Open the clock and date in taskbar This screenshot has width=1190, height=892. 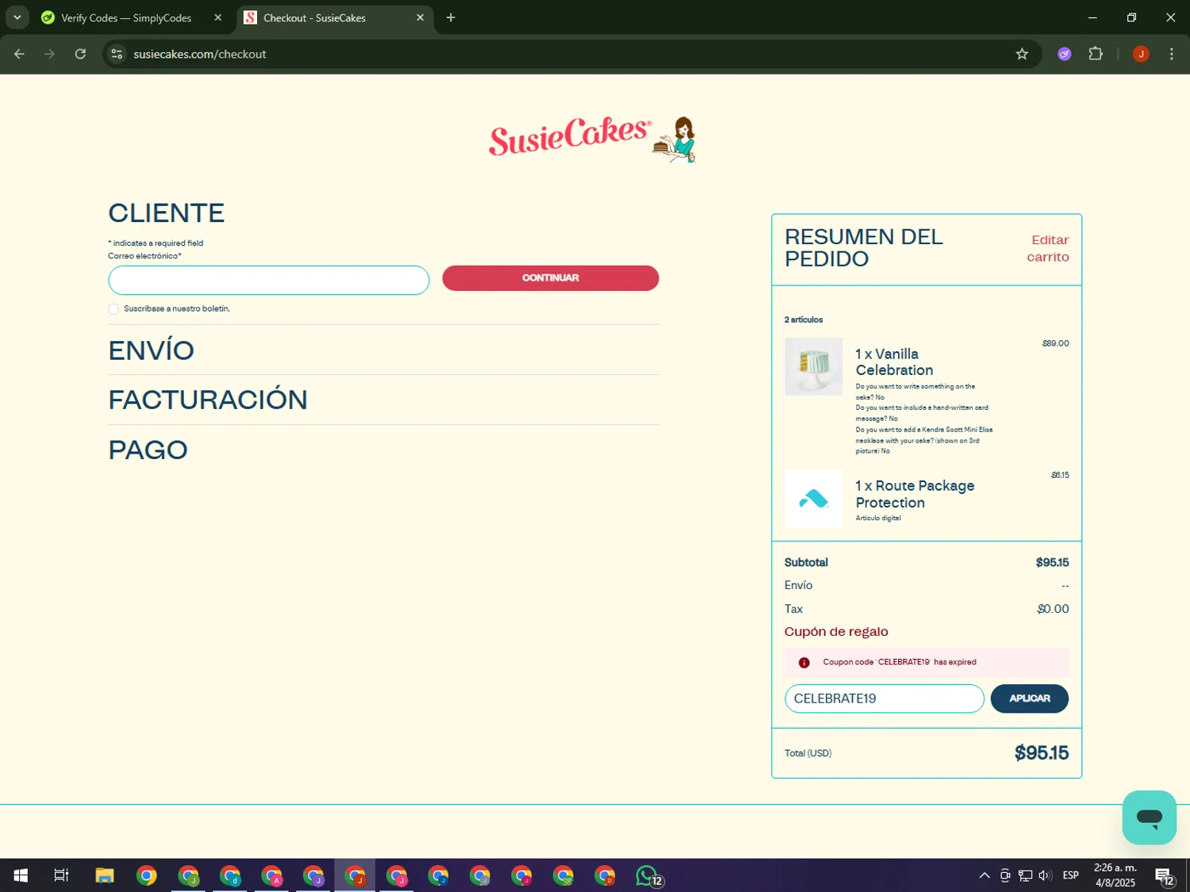pyautogui.click(x=1115, y=875)
